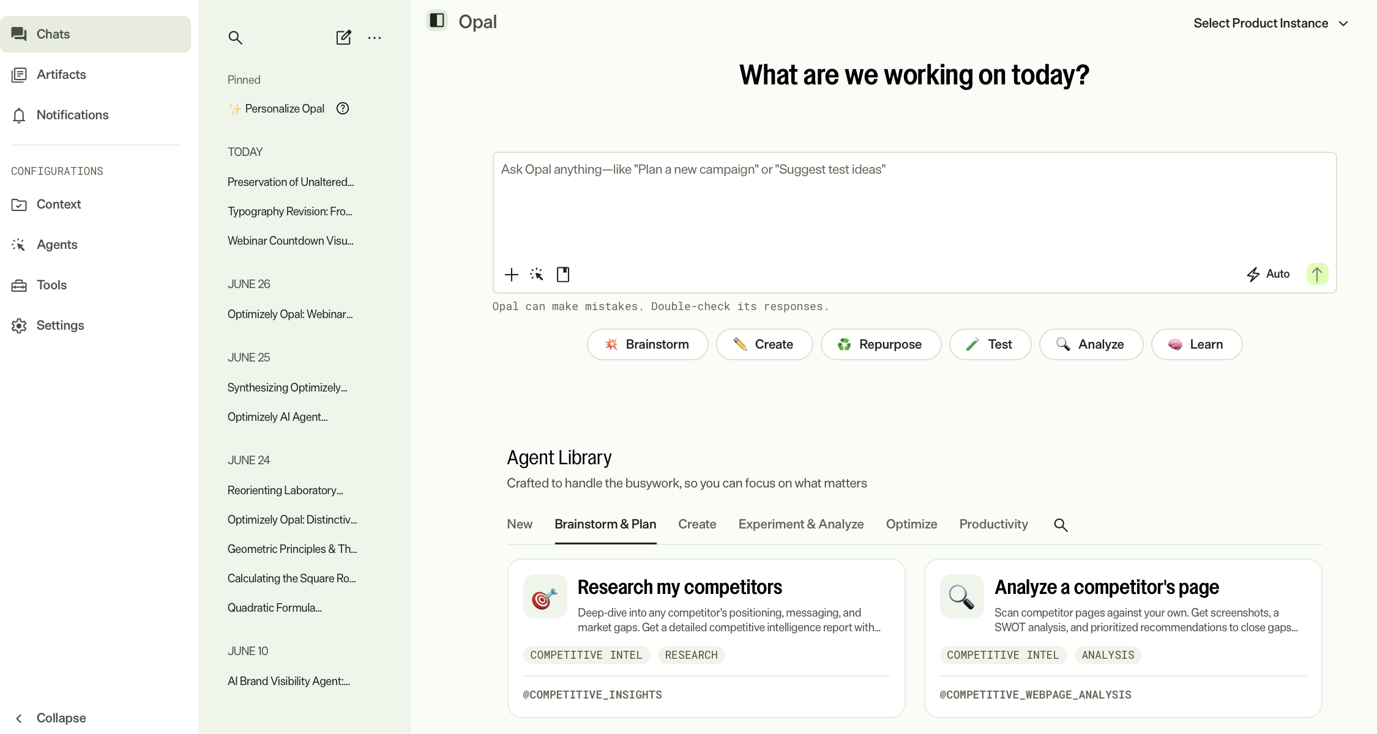
Task: Click the Repurpose suggestion button
Action: (881, 344)
